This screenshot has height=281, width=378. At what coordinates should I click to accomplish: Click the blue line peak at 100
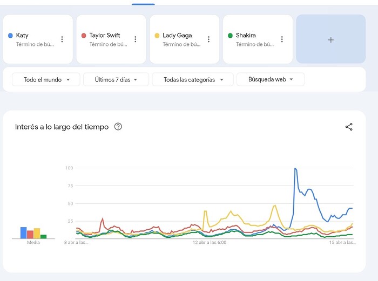click(295, 169)
